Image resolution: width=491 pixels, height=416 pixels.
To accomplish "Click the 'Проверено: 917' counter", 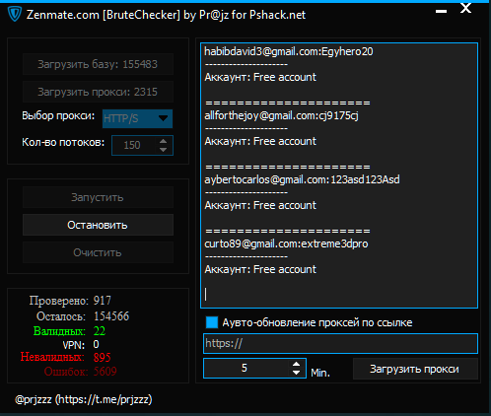I will coord(70,301).
